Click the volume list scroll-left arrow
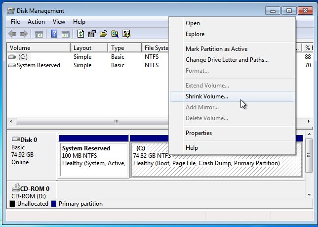The image size is (318, 227). (11, 122)
